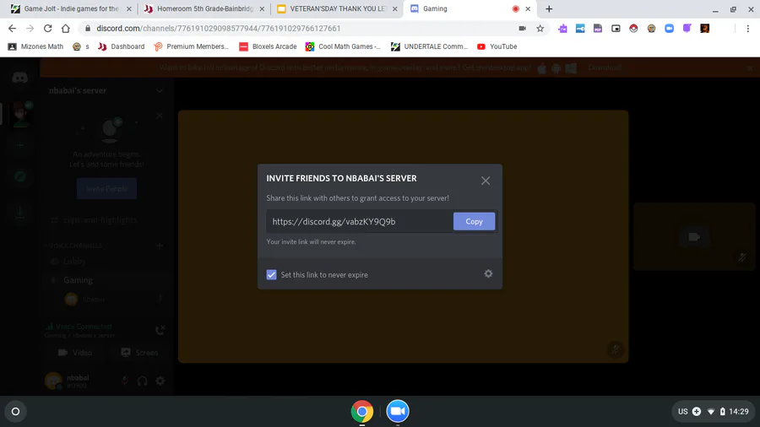Reload the Discord page
Screen dimensions: 760x427
(47, 29)
